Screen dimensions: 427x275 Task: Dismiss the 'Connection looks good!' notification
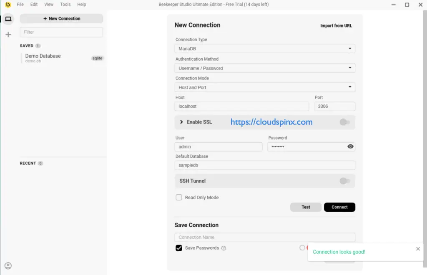(418, 249)
